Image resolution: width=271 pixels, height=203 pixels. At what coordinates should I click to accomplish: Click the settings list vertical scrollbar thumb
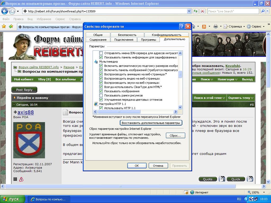(180, 74)
